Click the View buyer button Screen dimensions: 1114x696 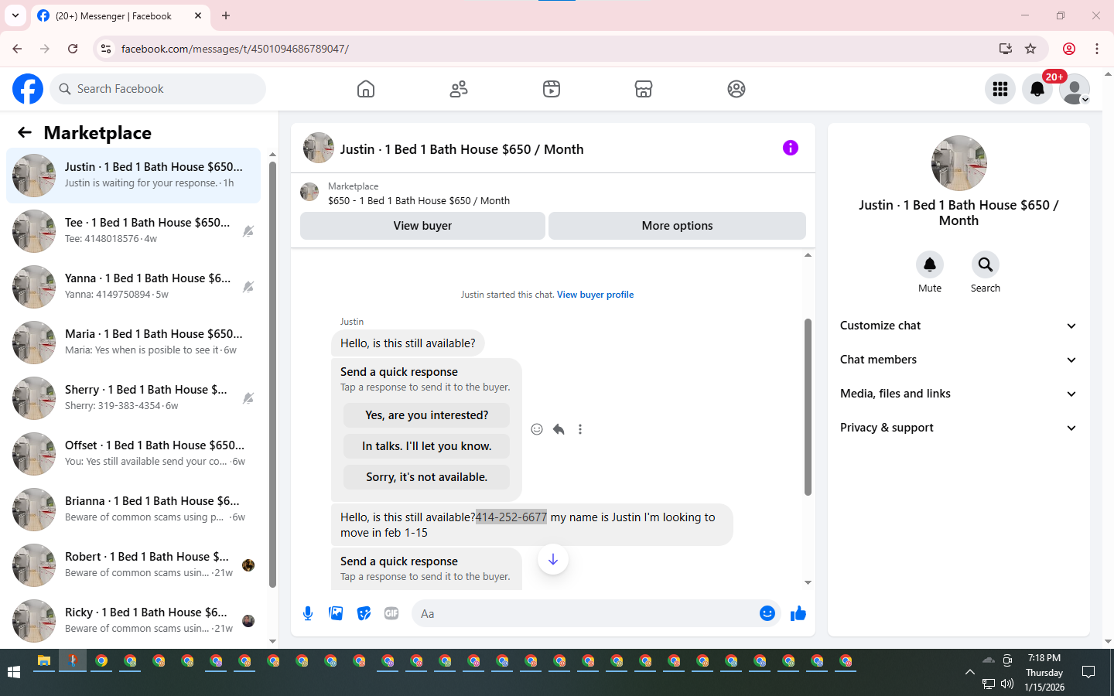(422, 226)
